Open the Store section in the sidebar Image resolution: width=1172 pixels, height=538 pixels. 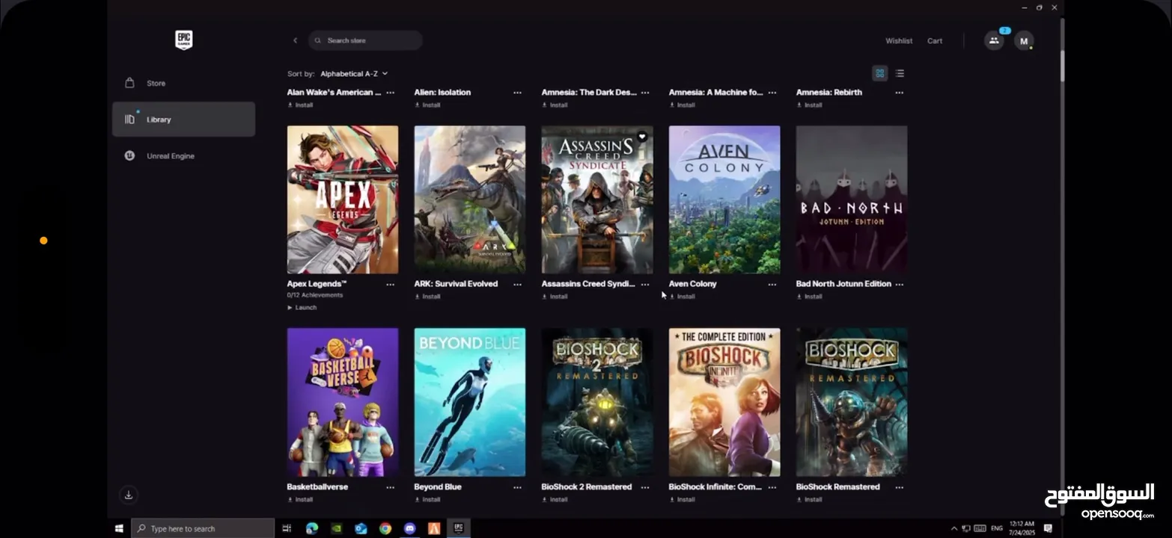[183, 83]
